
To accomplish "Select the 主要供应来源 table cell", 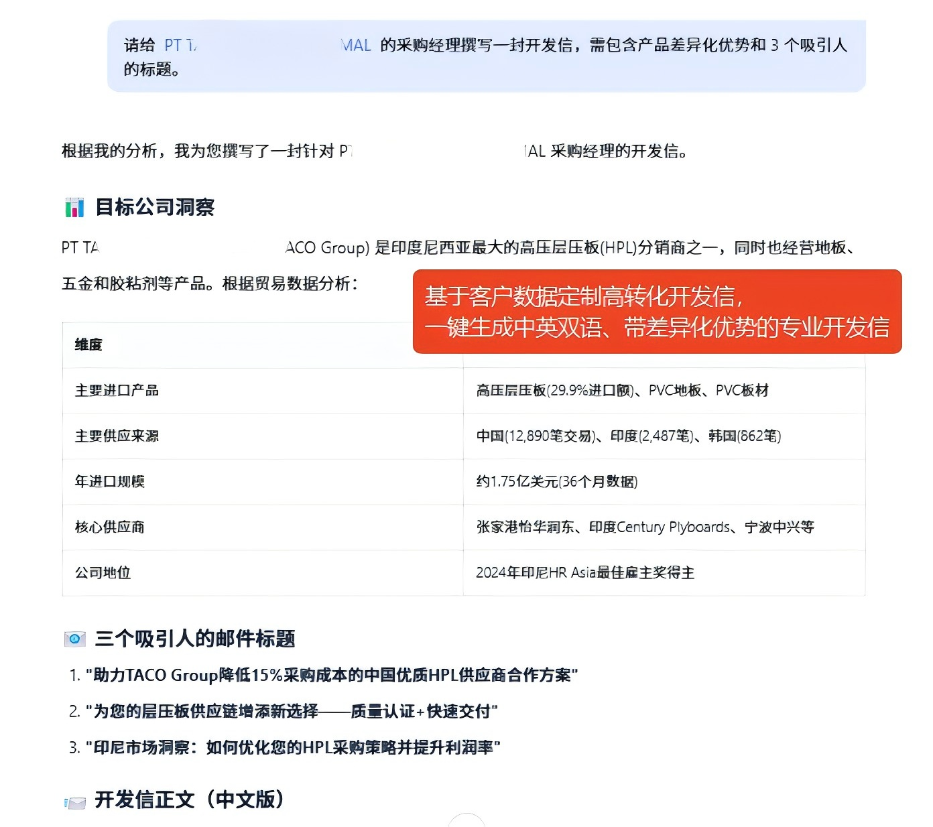I will (x=263, y=436).
